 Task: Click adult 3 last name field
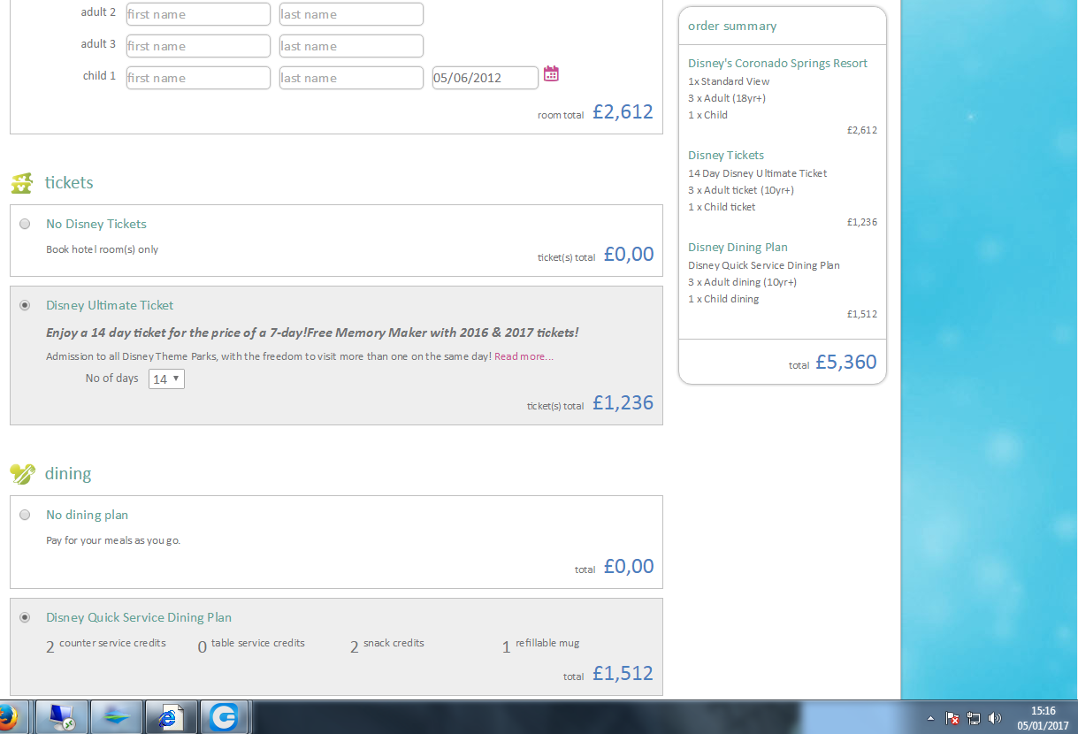click(351, 46)
